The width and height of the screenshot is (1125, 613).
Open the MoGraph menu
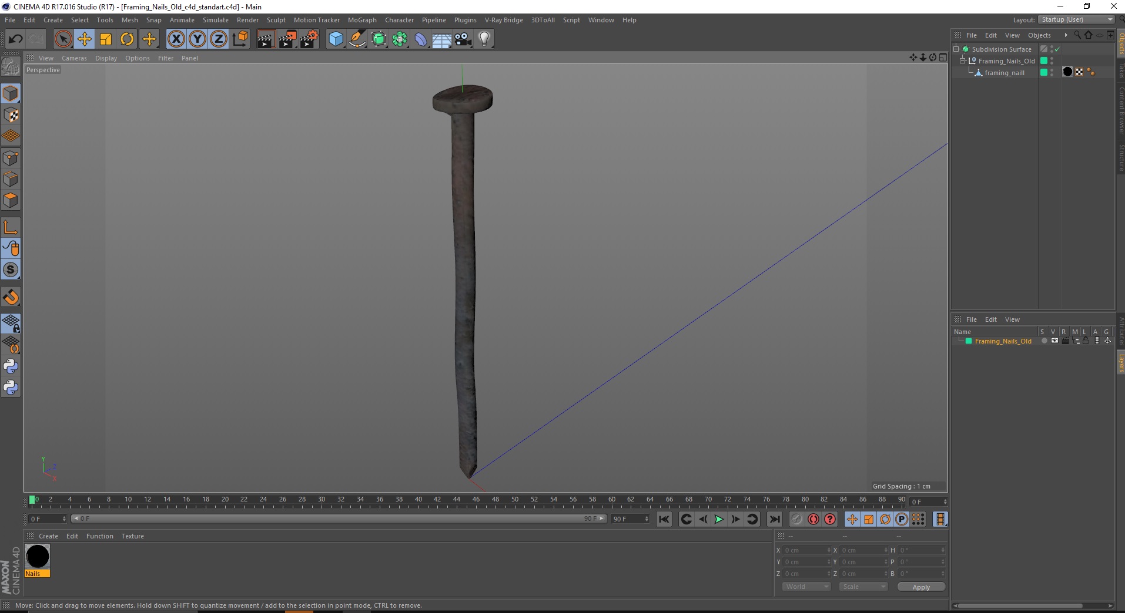coord(362,20)
